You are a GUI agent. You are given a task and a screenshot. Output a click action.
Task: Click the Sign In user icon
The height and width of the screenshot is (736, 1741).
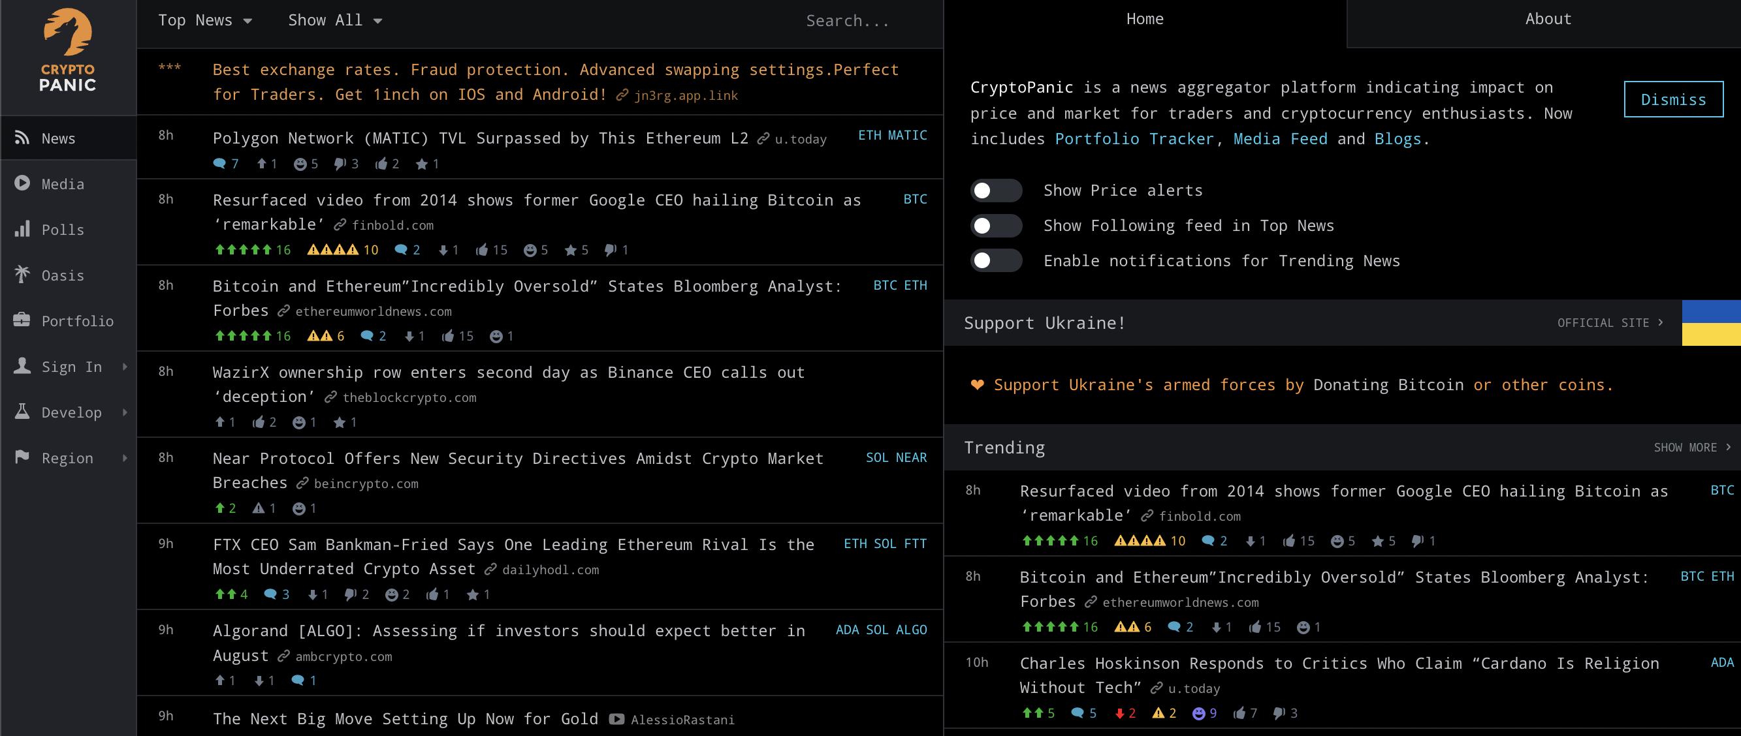click(x=22, y=366)
